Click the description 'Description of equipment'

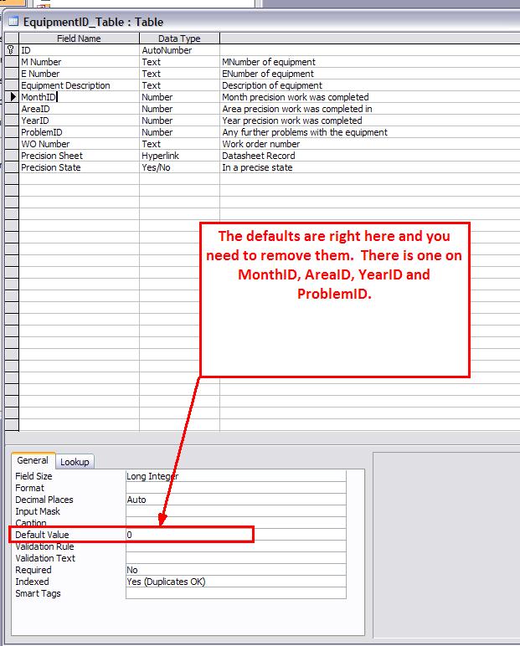pos(272,85)
